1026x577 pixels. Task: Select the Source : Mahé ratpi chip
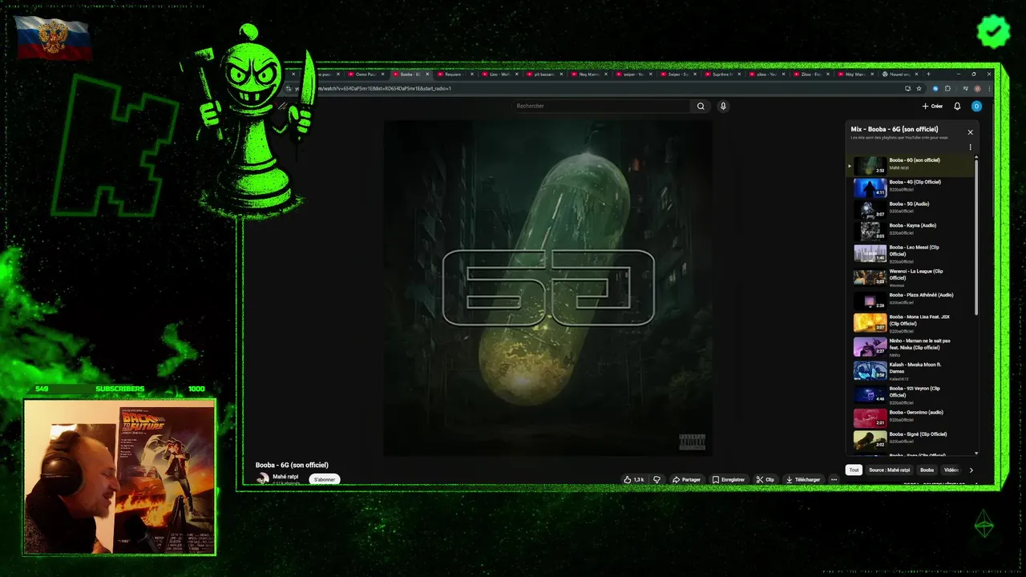[889, 470]
